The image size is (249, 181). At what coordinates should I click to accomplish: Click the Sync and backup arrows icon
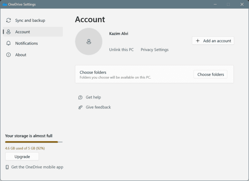pos(9,20)
